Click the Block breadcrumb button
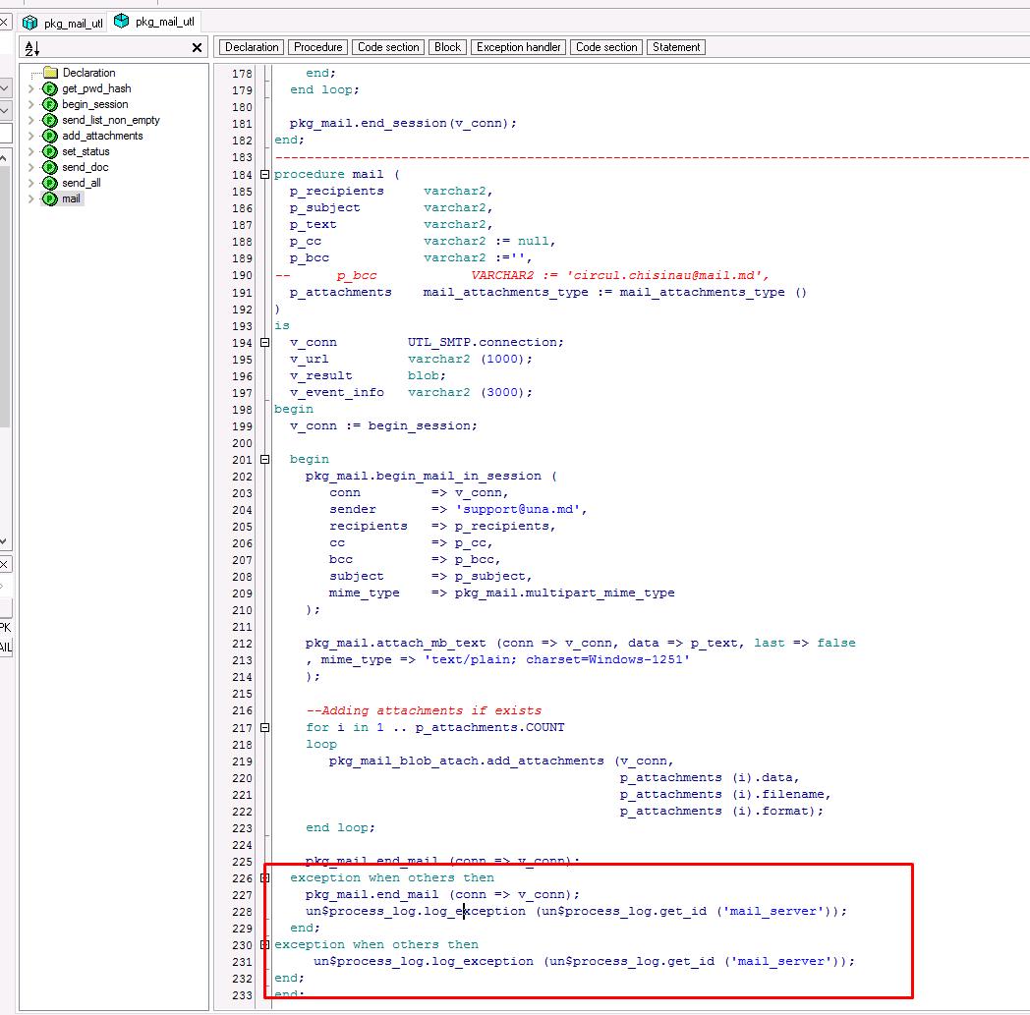 point(447,47)
